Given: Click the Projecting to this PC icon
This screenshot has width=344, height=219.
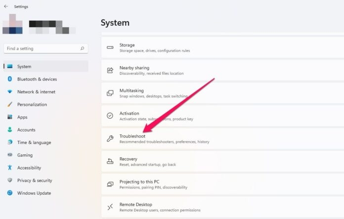Looking at the screenshot, I should (110, 184).
